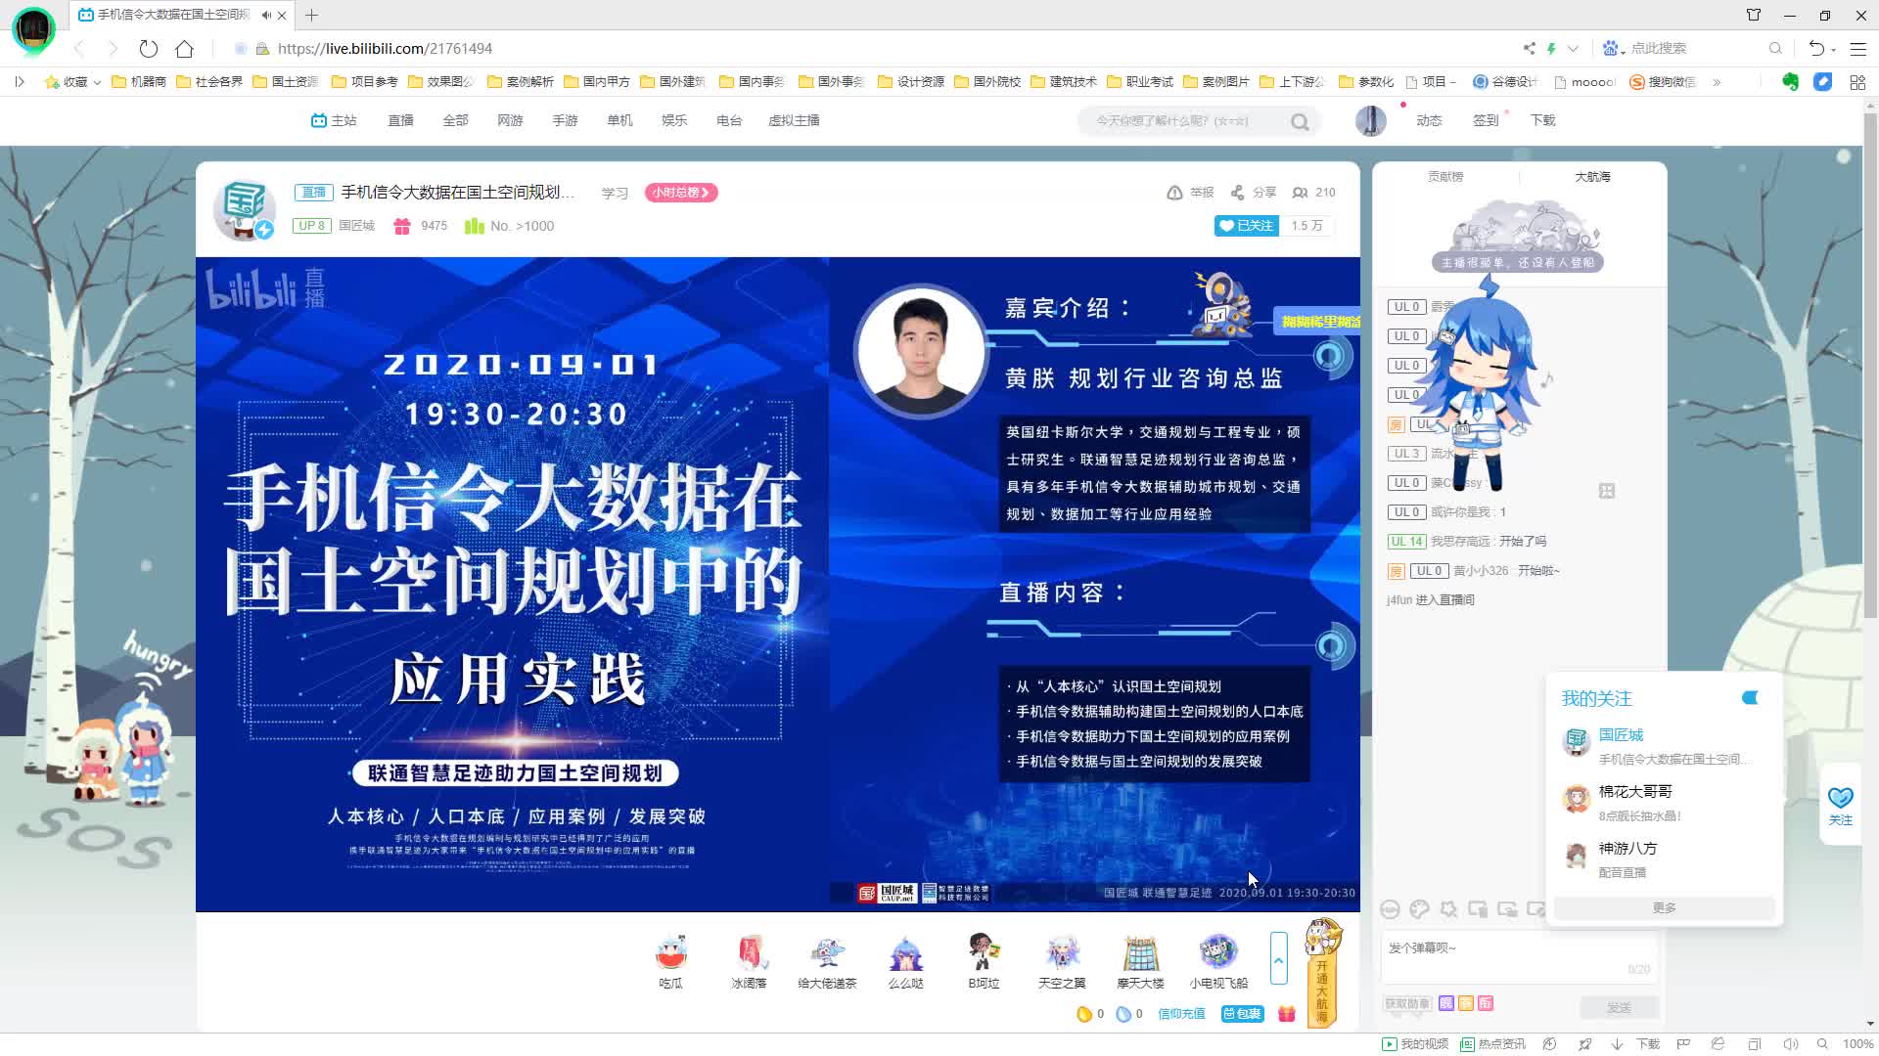Open the browser extensions grid icon
The width and height of the screenshot is (1879, 1056).
(x=1856, y=82)
